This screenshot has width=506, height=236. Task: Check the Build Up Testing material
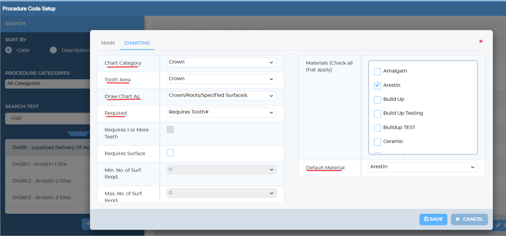click(377, 114)
